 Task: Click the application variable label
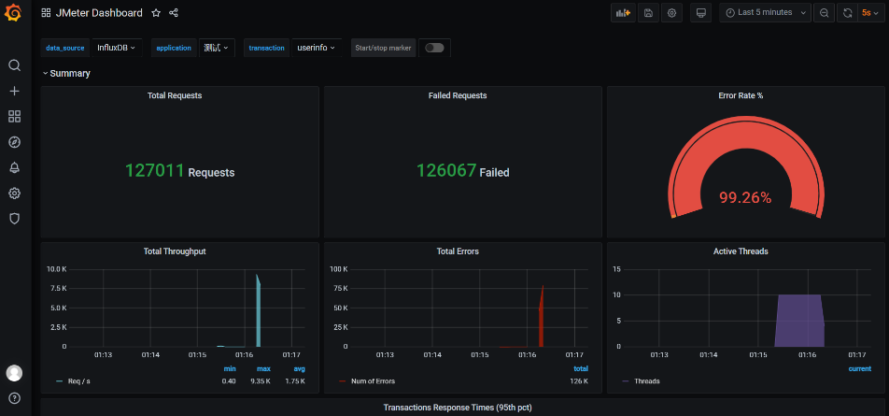(x=174, y=48)
